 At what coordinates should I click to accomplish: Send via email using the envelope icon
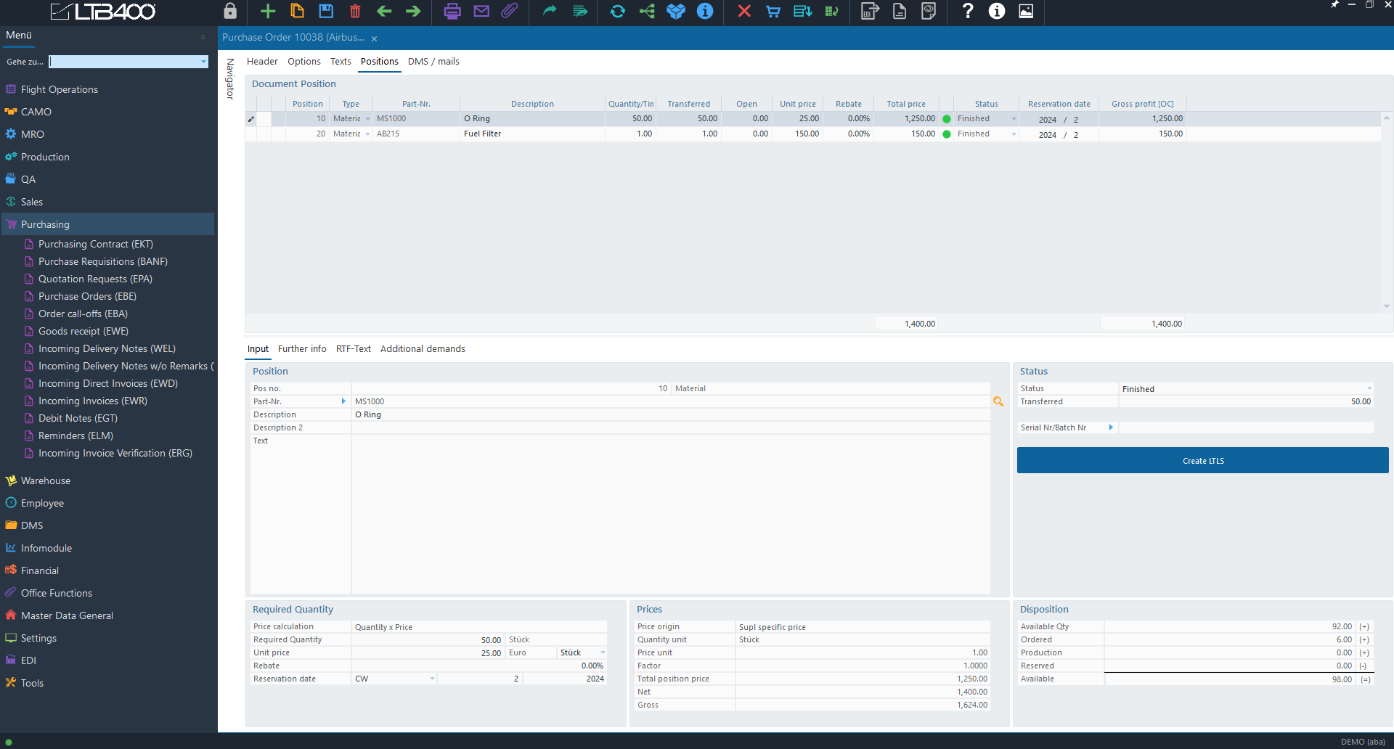(481, 11)
